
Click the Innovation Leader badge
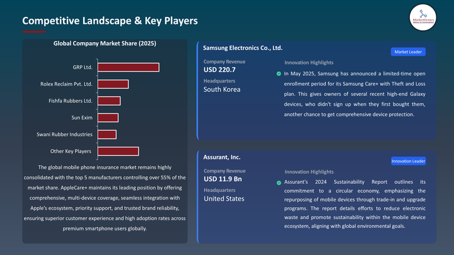tap(408, 161)
